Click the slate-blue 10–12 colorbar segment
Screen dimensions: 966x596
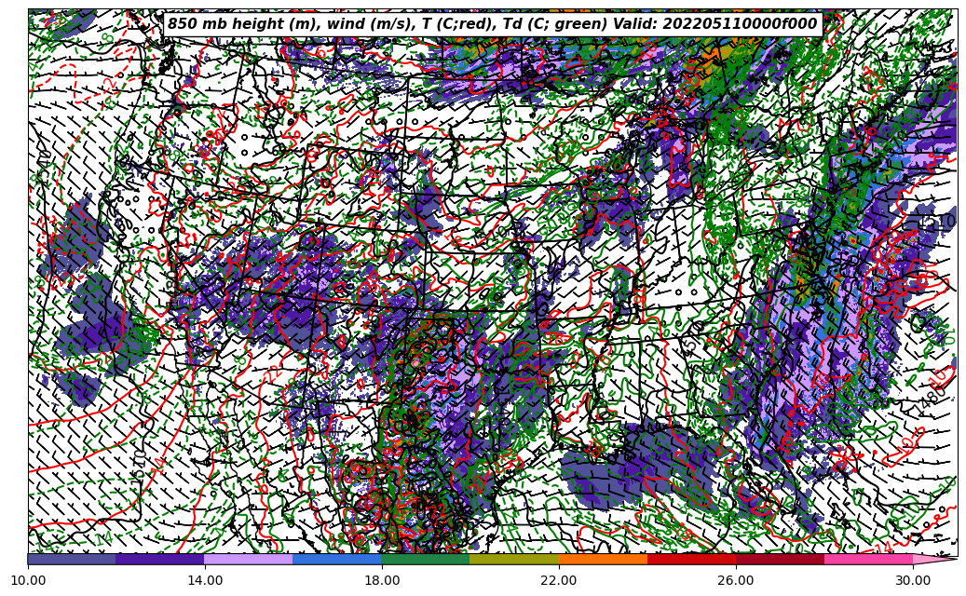point(72,559)
